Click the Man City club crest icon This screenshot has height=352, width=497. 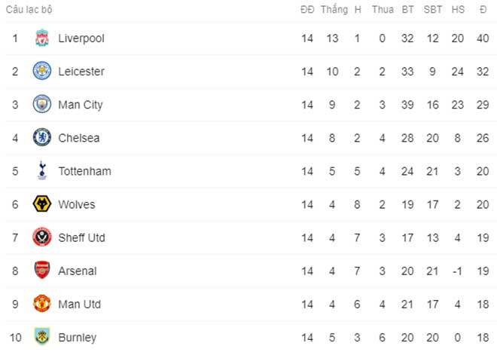pos(41,105)
